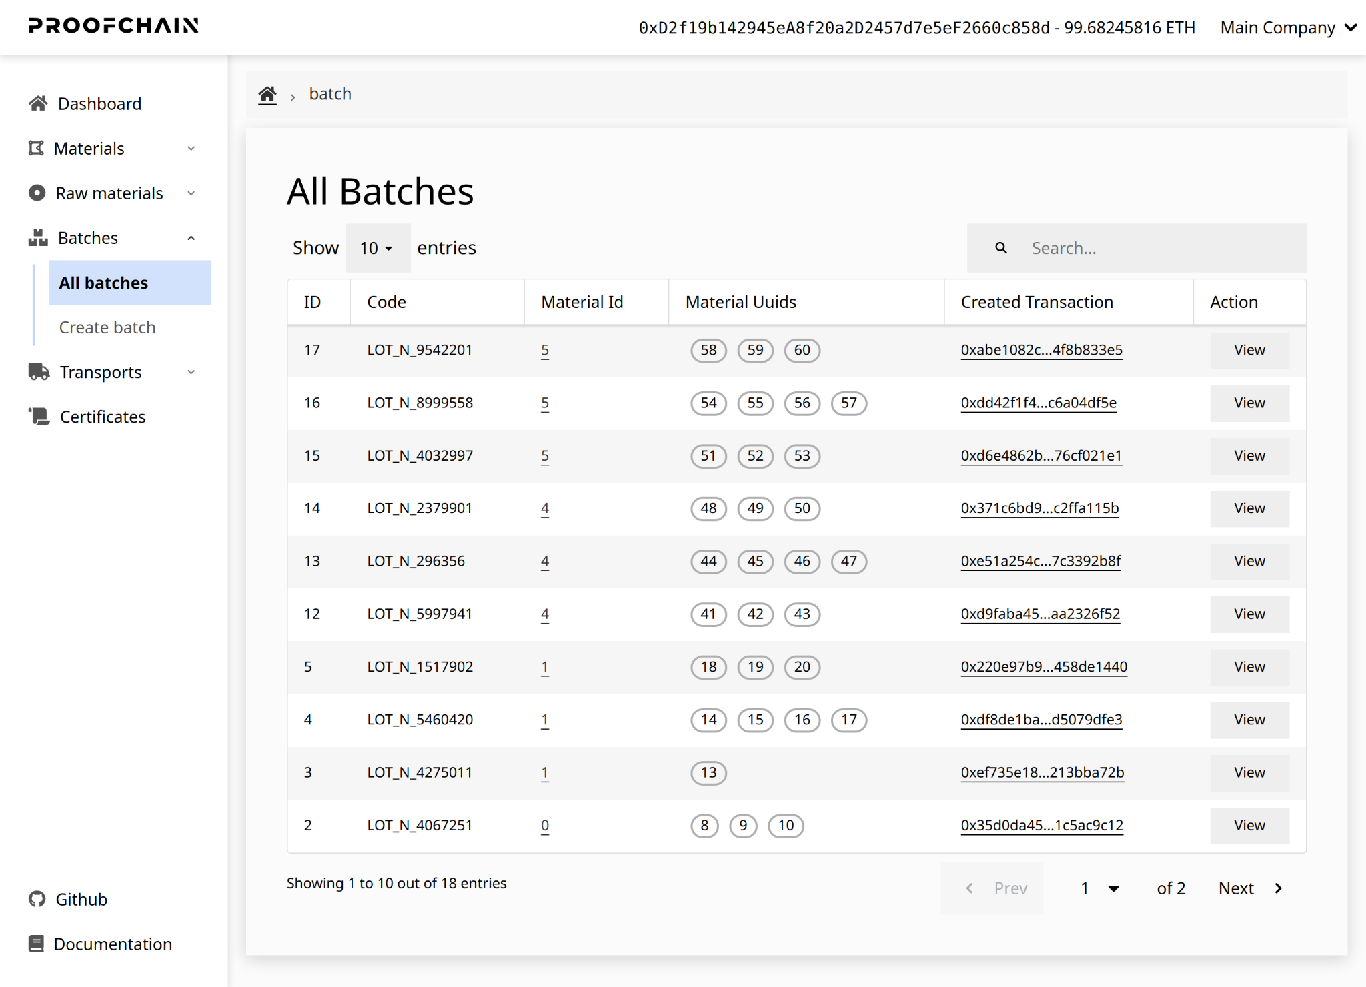Click the Certificates icon in sidebar

pyautogui.click(x=38, y=417)
